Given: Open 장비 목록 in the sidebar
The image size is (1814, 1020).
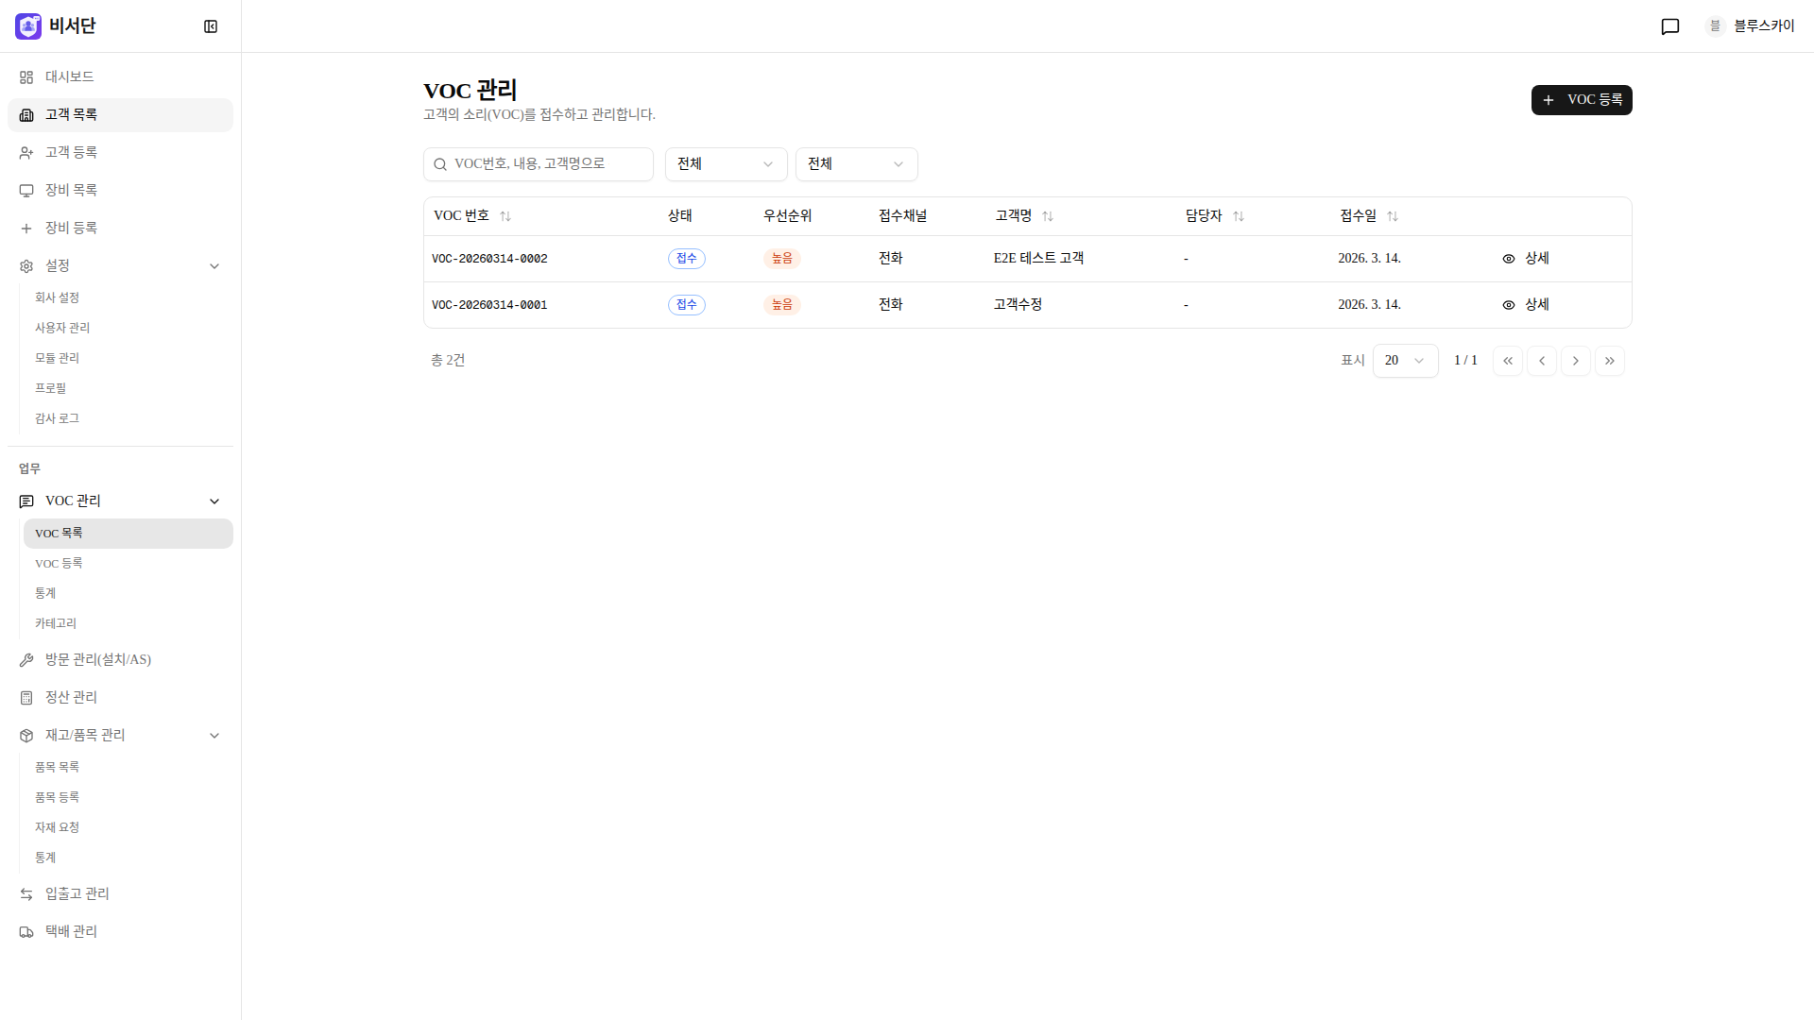Looking at the screenshot, I should (120, 191).
